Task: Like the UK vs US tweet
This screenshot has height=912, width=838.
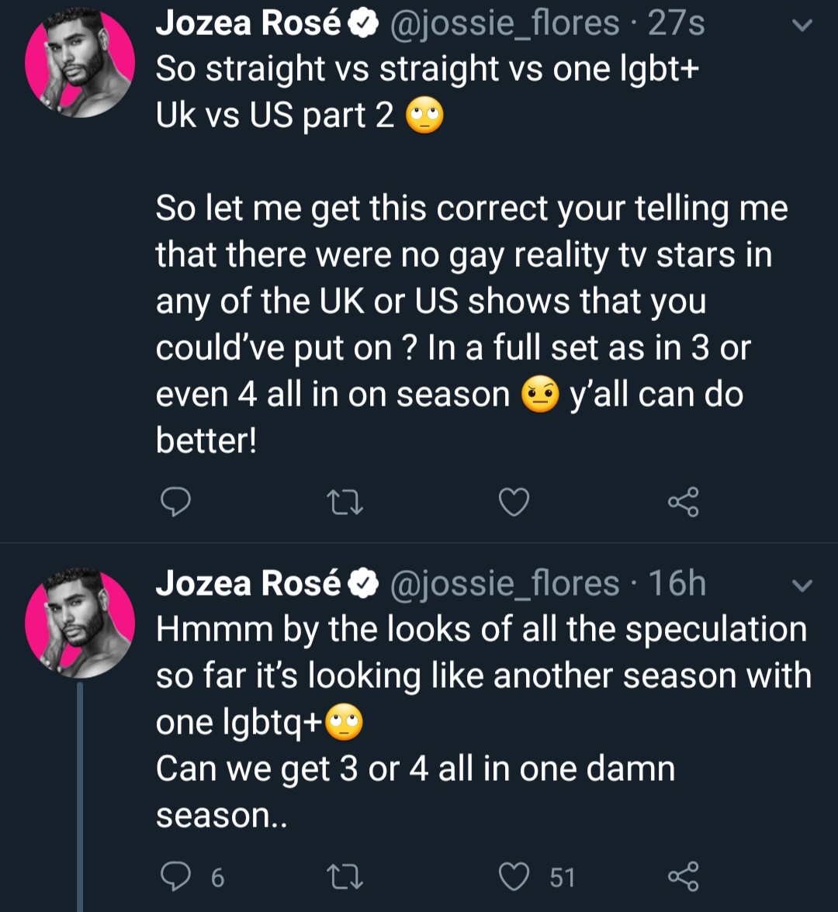Action: [x=514, y=503]
